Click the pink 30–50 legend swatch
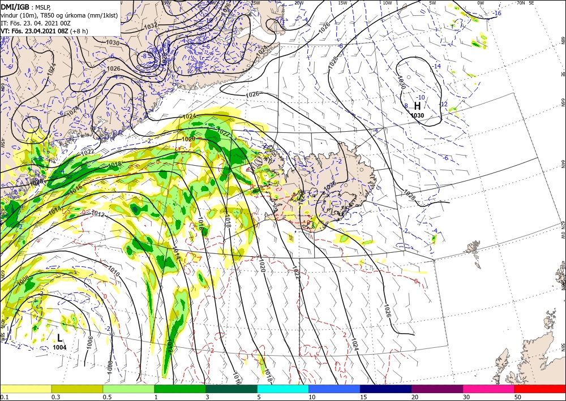 click(489, 389)
